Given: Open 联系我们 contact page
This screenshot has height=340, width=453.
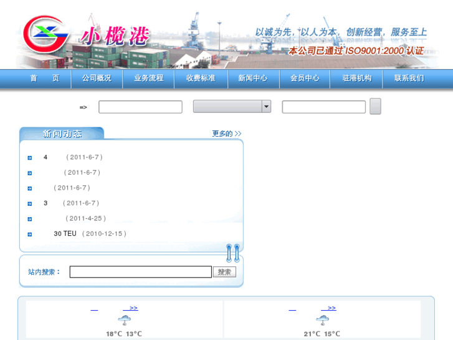Looking at the screenshot, I should (409, 78).
